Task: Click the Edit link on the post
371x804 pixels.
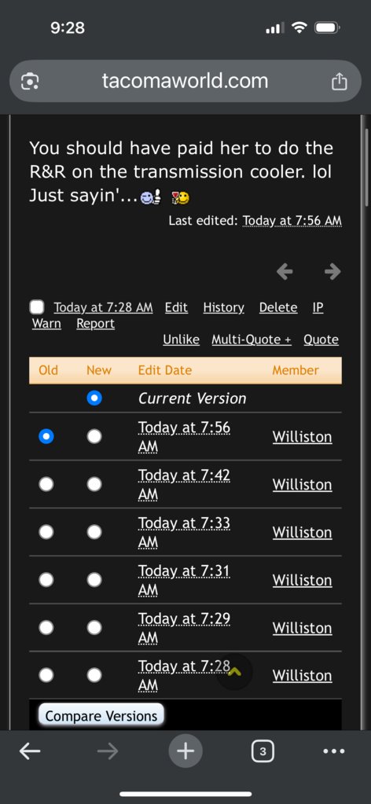Action: 176,307
